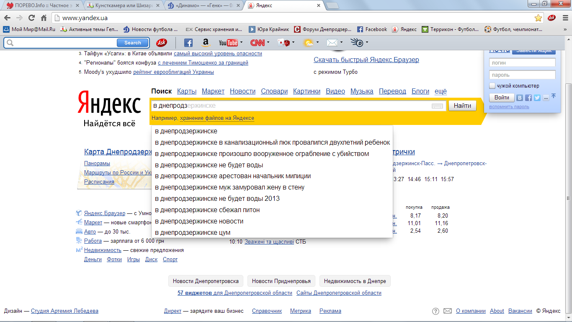Open CNN icon in Ask toolbar

point(258,43)
